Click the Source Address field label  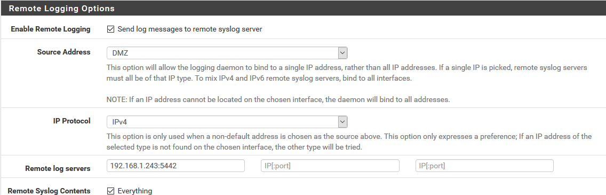point(64,52)
